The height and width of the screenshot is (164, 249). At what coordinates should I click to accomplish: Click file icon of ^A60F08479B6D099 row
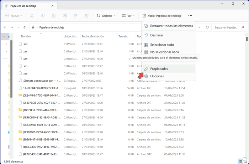(20, 88)
